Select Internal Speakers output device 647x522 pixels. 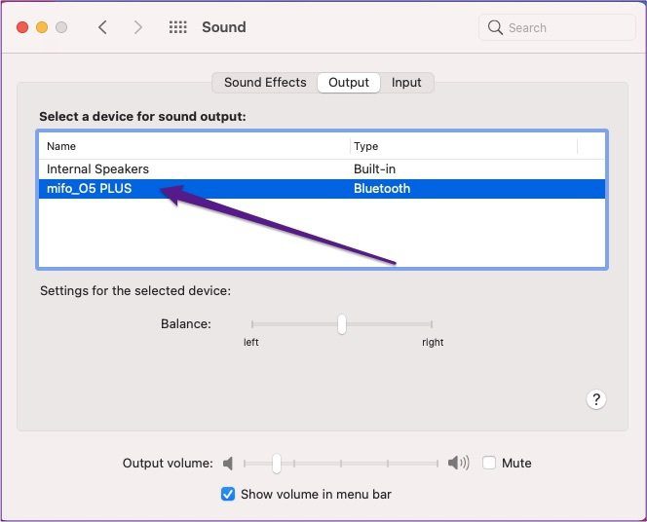(322, 169)
